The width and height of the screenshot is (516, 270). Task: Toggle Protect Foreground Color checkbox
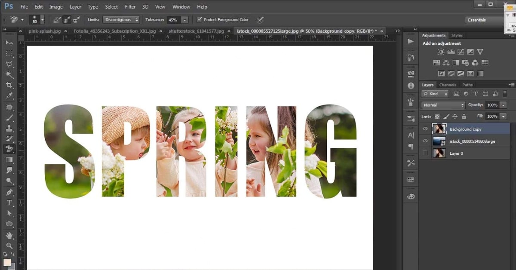pos(199,20)
